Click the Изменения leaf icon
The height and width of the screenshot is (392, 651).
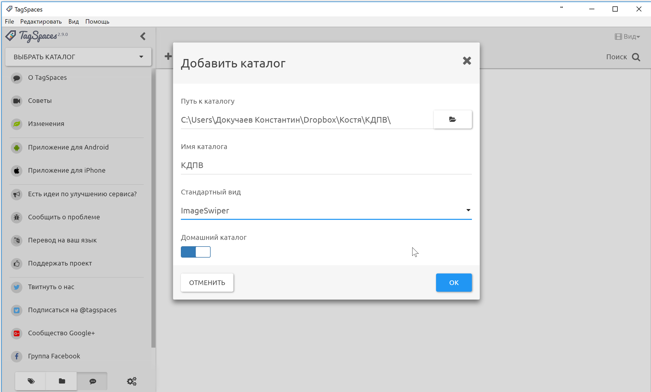[17, 124]
